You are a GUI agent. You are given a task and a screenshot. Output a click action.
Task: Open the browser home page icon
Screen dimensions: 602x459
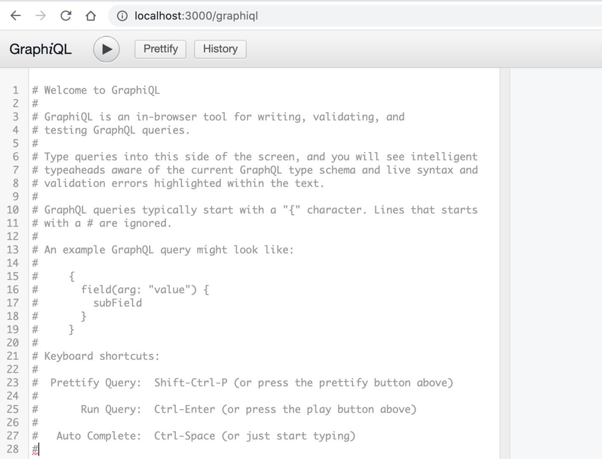click(90, 15)
